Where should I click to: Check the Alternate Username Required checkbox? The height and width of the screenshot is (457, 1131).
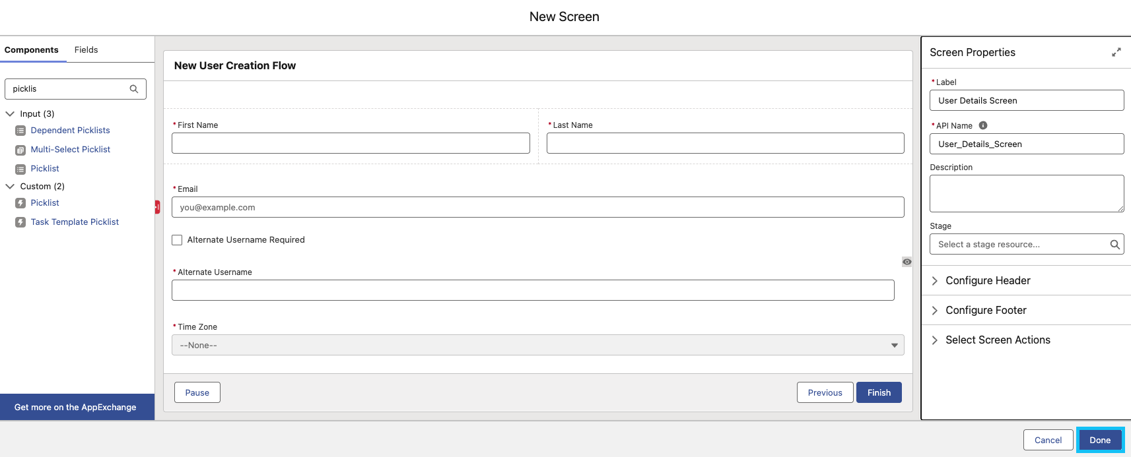coord(177,240)
